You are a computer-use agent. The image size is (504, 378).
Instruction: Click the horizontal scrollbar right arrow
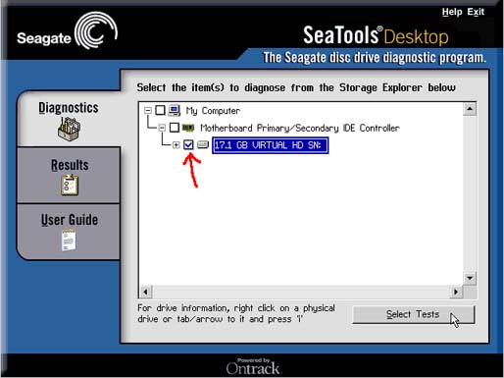click(x=456, y=292)
